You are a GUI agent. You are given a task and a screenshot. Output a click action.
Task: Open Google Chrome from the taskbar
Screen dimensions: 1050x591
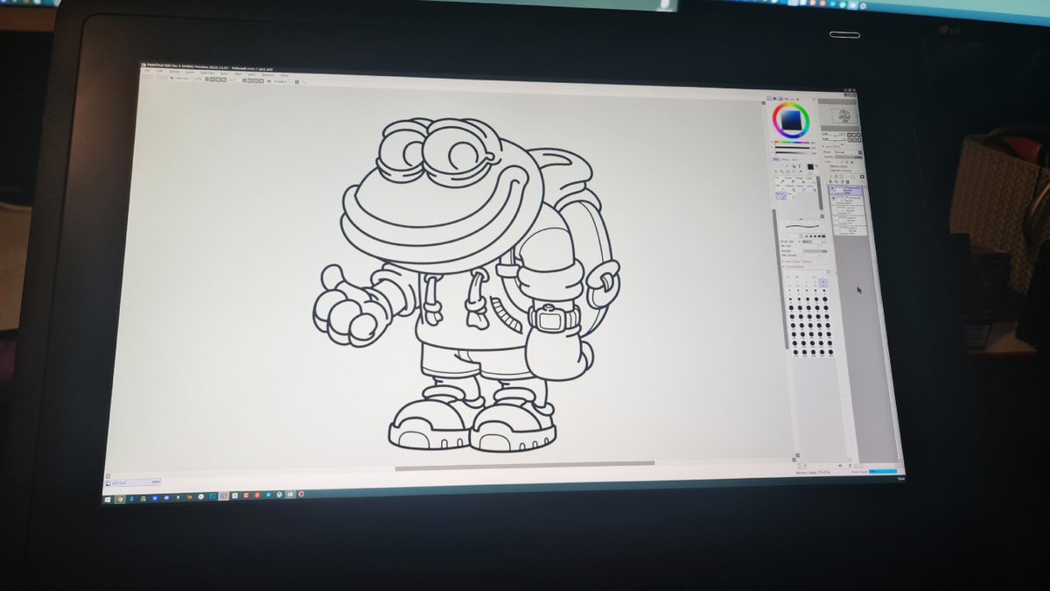click(120, 499)
